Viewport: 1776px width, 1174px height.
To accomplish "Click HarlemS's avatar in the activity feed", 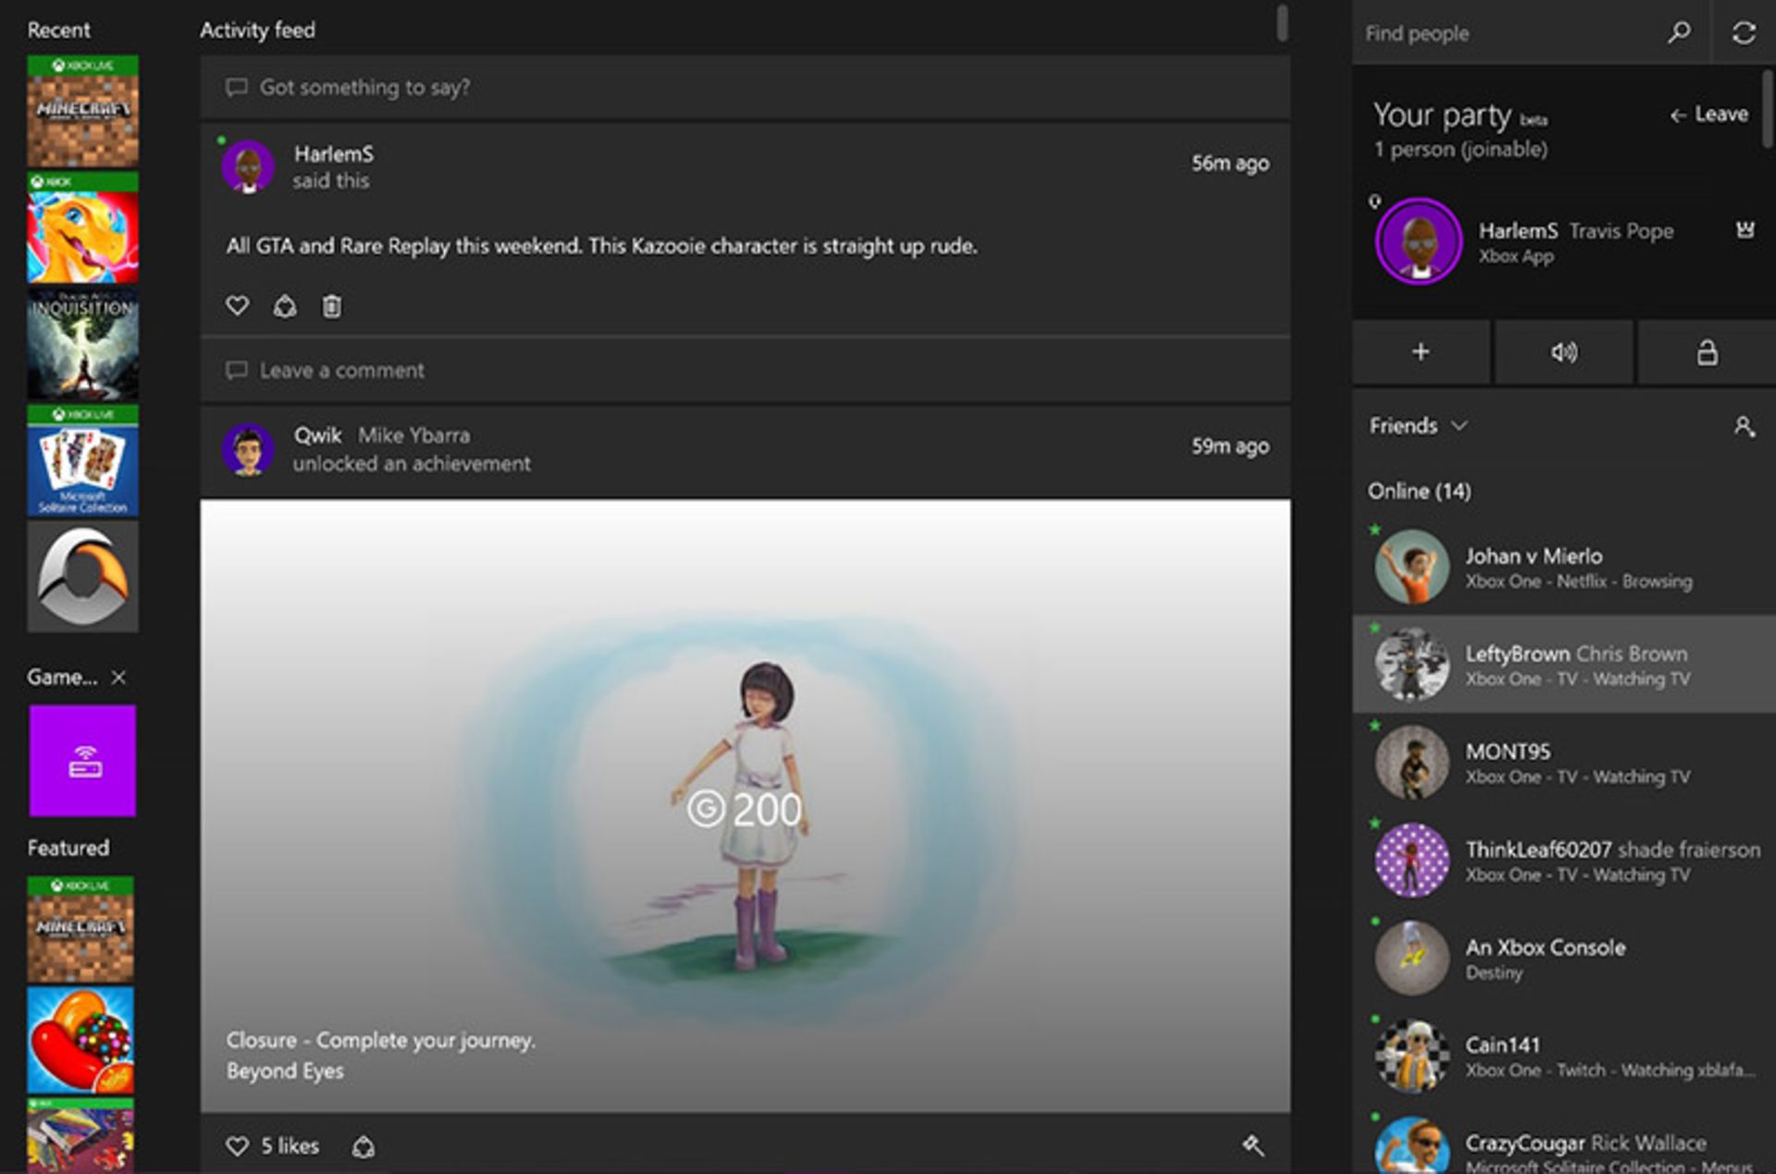I will (x=248, y=166).
